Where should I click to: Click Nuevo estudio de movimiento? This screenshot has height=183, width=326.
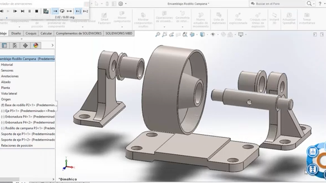200,20
